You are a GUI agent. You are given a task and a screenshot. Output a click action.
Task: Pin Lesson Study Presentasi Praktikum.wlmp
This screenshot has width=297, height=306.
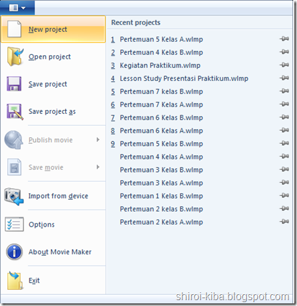284,78
